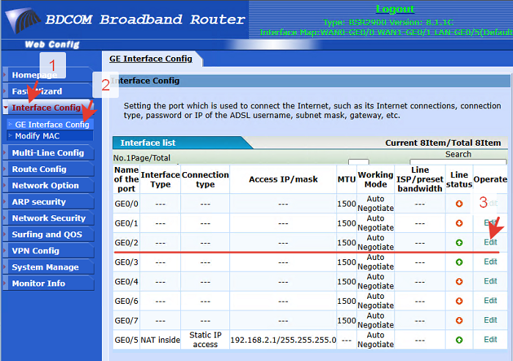The image size is (513, 361).
Task: Click the NAT inside interface type cell
Action: pyautogui.click(x=160, y=340)
